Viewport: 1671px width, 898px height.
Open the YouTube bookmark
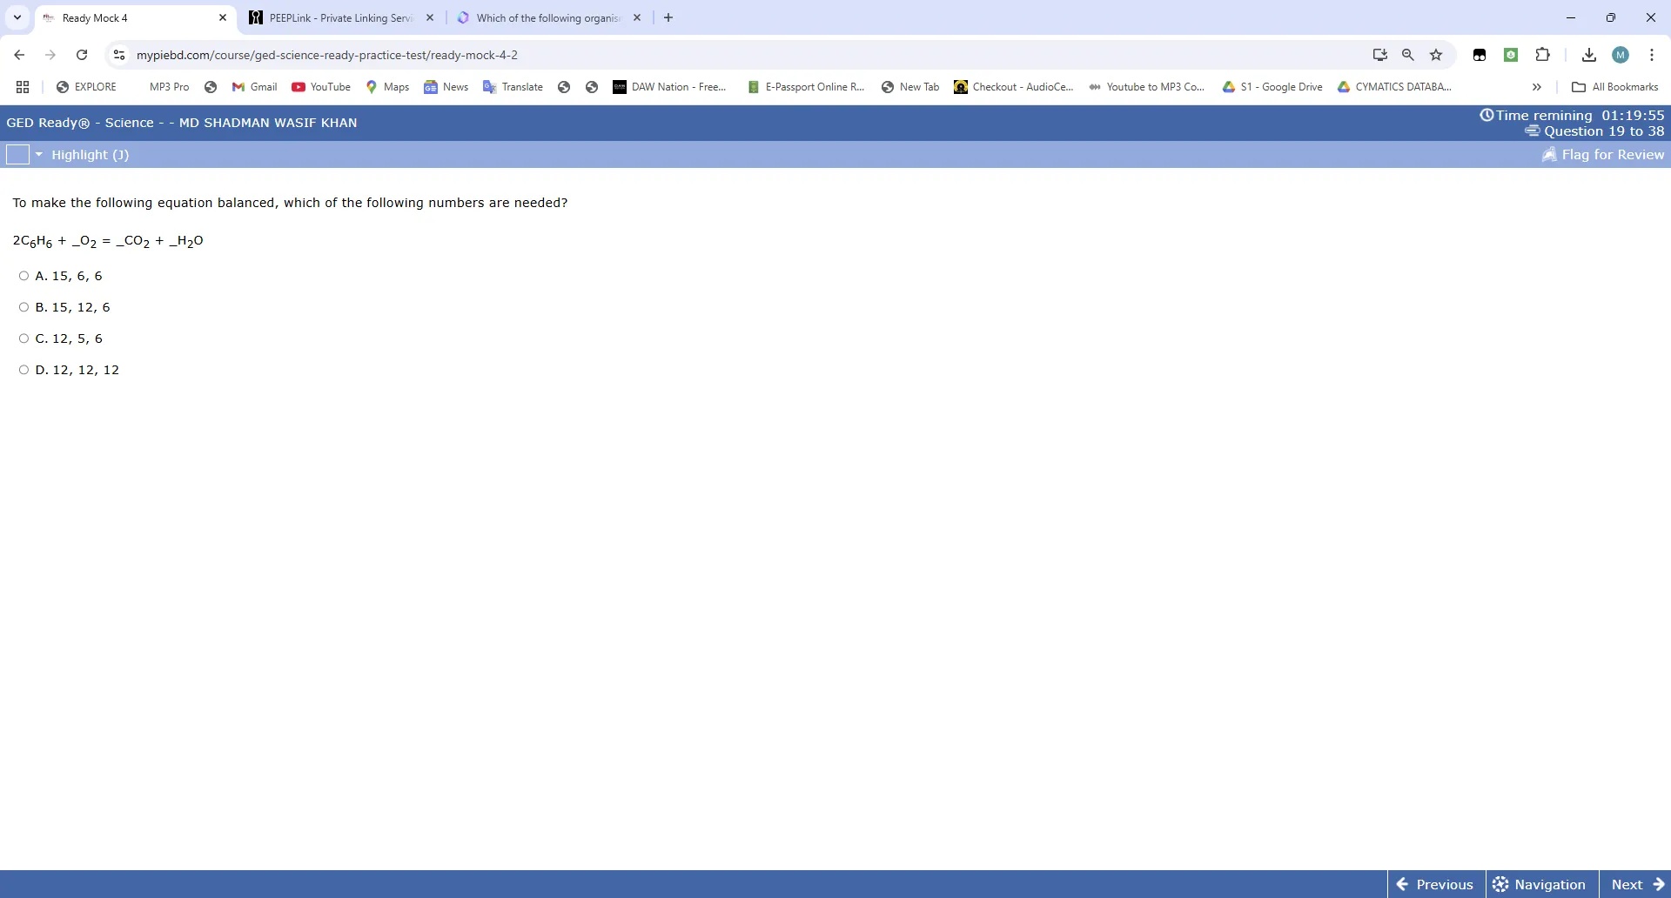[x=321, y=87]
